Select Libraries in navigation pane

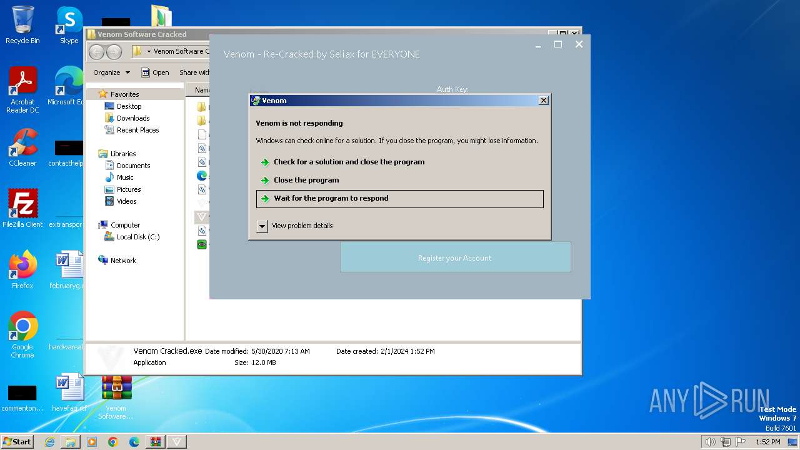tap(123, 154)
